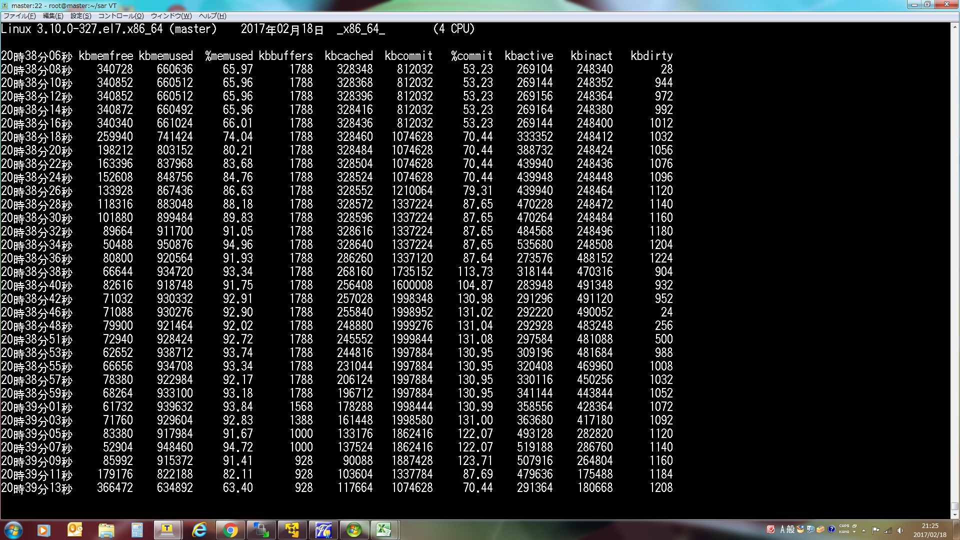Open Microsoft Outlook from the taskbar
This screenshot has width=960, height=540.
point(74,530)
